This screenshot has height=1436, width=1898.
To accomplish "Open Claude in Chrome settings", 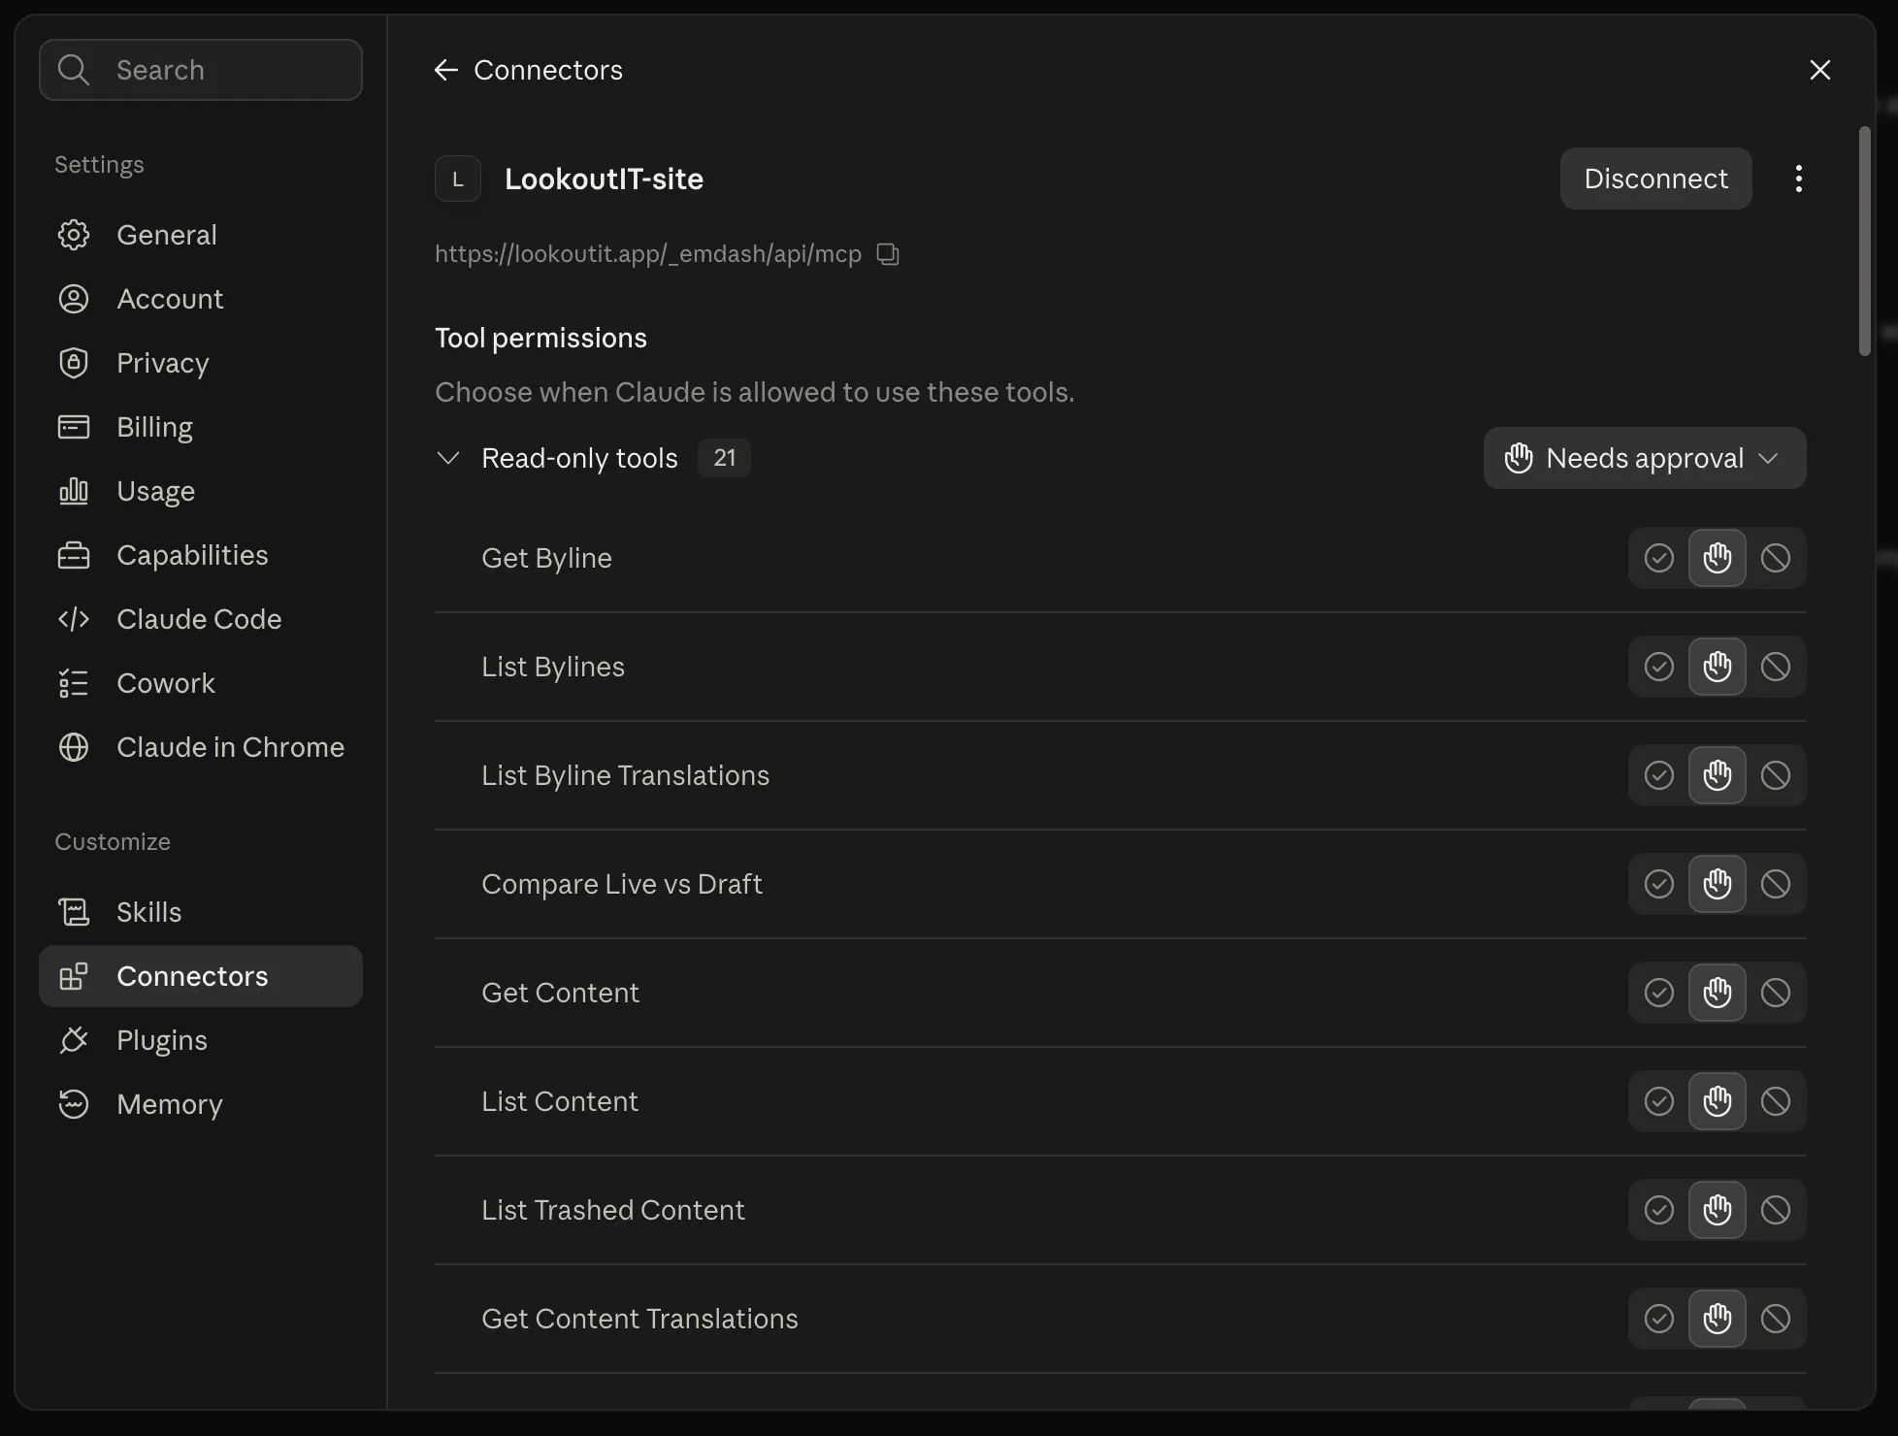I will point(201,747).
